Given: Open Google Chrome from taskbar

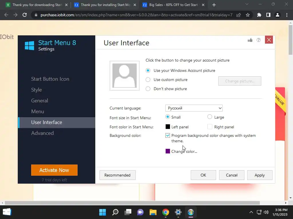Looking at the screenshot, I should pos(166,212).
